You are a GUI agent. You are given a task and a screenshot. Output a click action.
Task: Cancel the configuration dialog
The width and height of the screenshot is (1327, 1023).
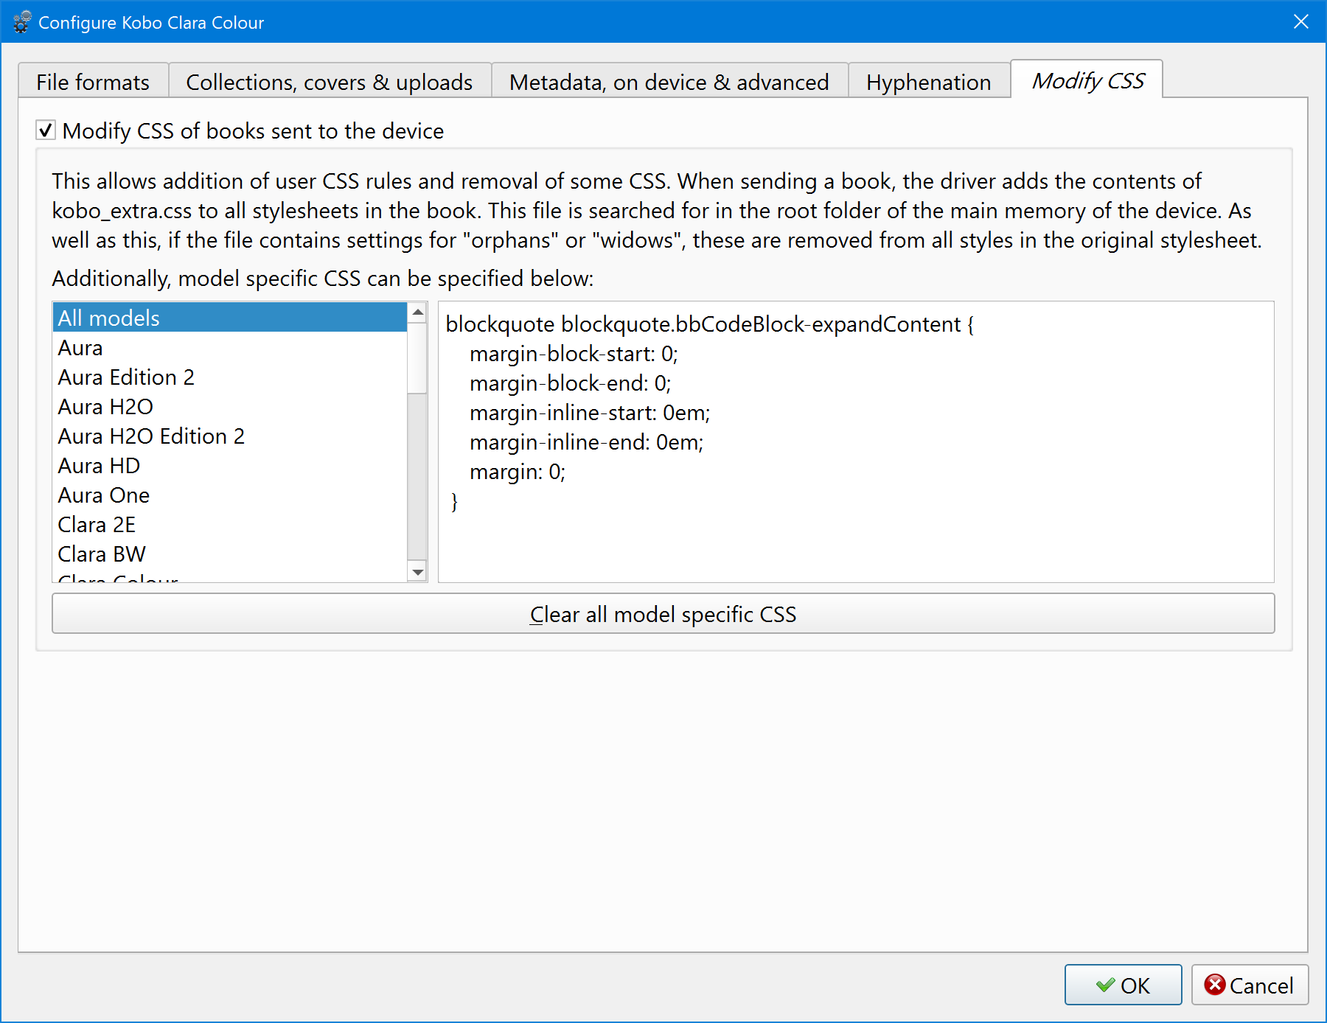(x=1250, y=985)
